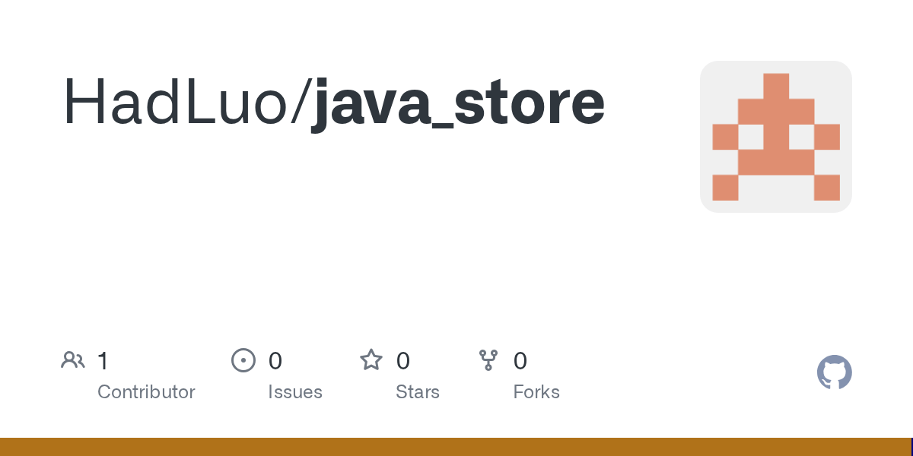
Task: Click the Stars star icon
Action: coord(371,359)
